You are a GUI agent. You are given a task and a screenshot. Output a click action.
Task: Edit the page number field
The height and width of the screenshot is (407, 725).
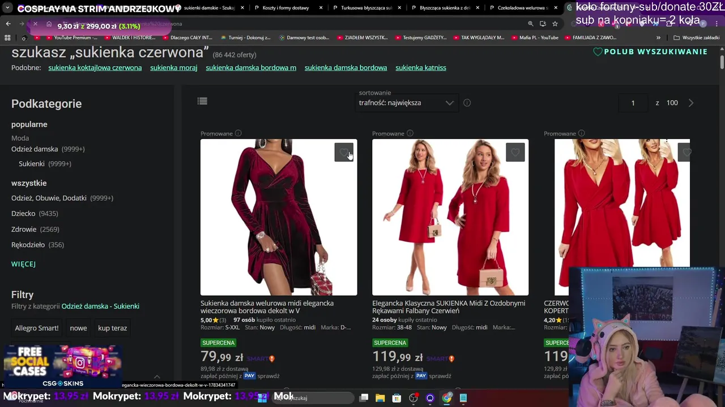(x=633, y=103)
